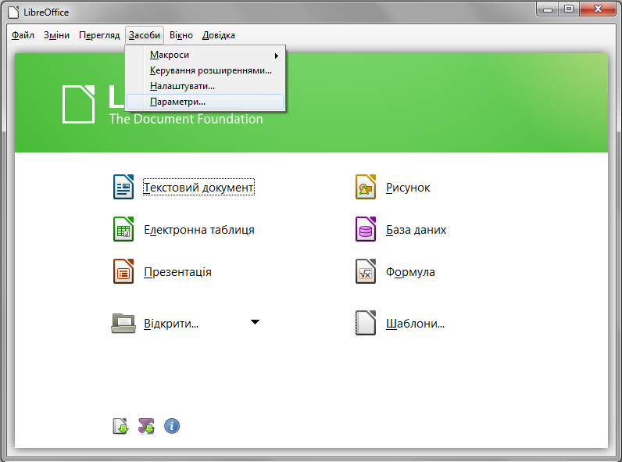Expand the Макроси submenu arrow
622x462 pixels.
pyautogui.click(x=277, y=56)
